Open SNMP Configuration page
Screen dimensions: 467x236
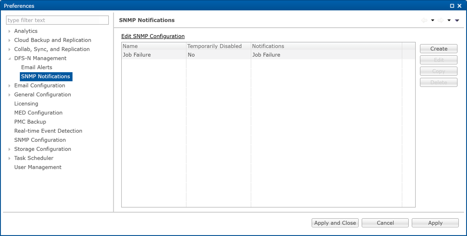tap(40, 140)
